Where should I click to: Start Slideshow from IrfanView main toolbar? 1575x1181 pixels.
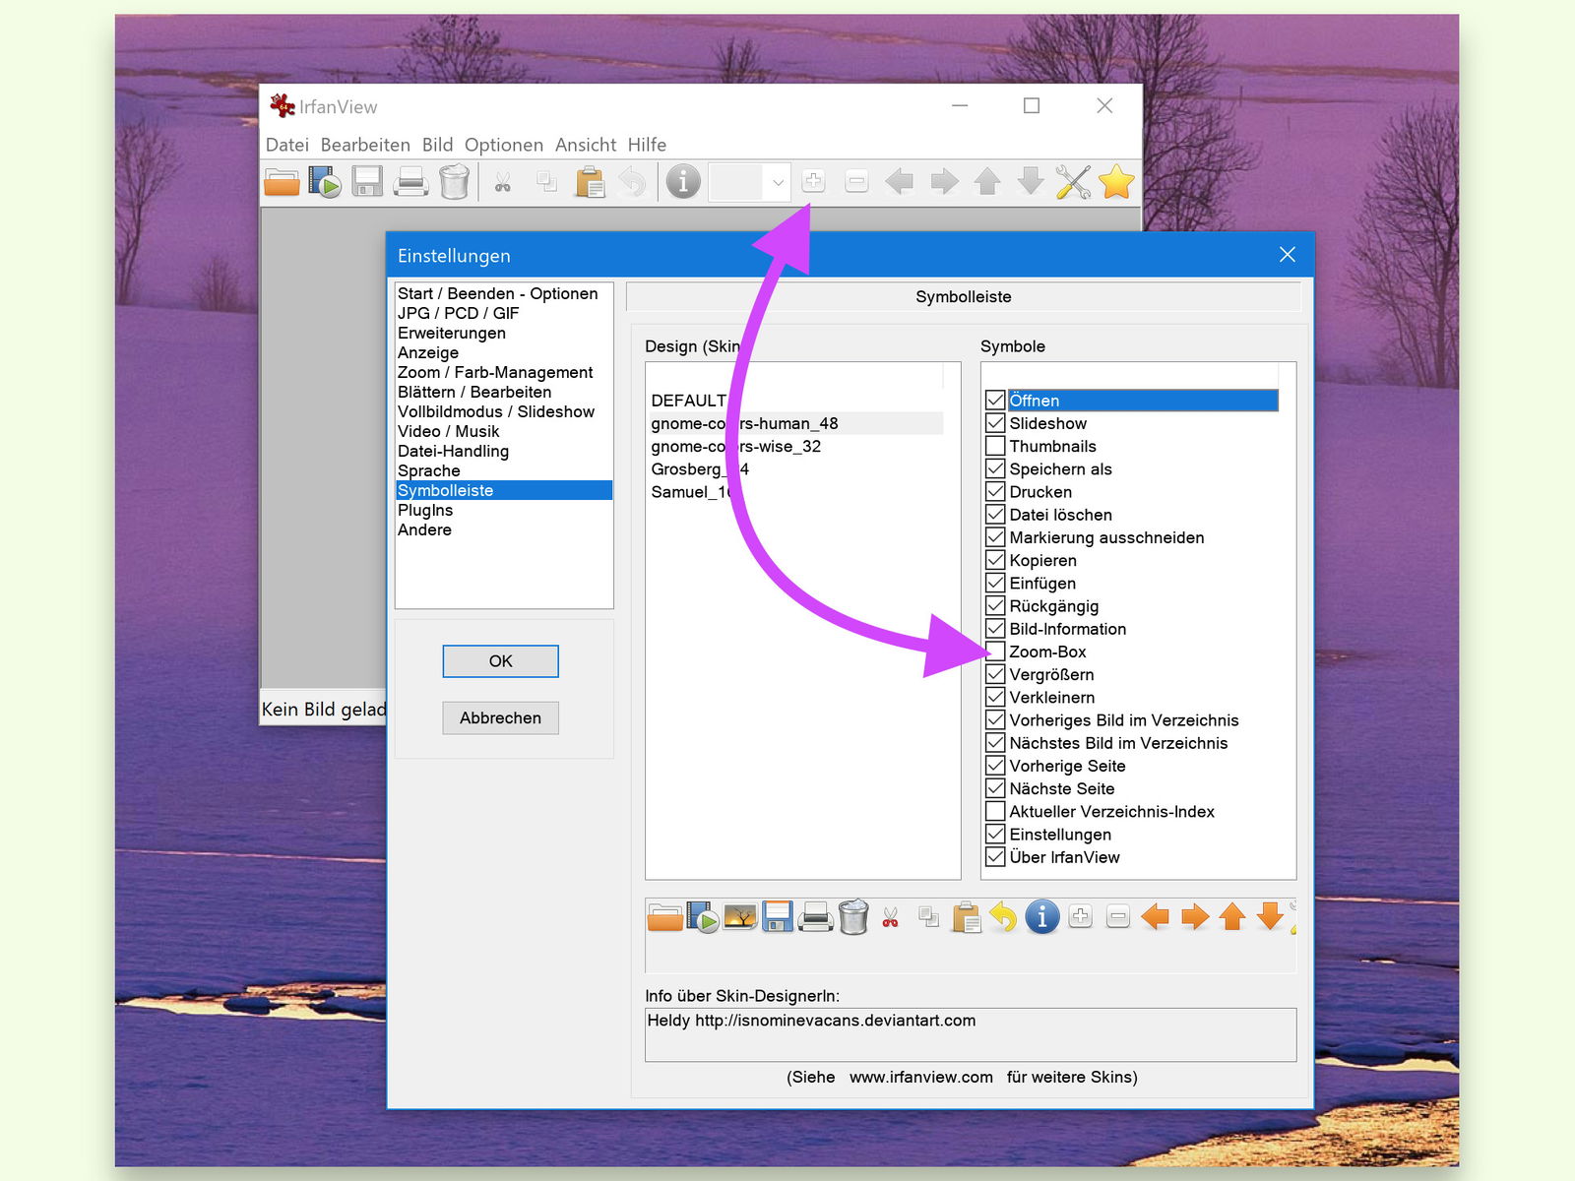pos(325,182)
